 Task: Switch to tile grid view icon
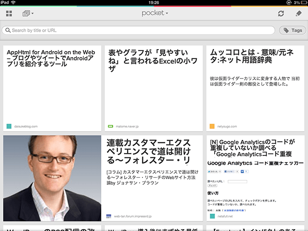[x=9, y=13]
